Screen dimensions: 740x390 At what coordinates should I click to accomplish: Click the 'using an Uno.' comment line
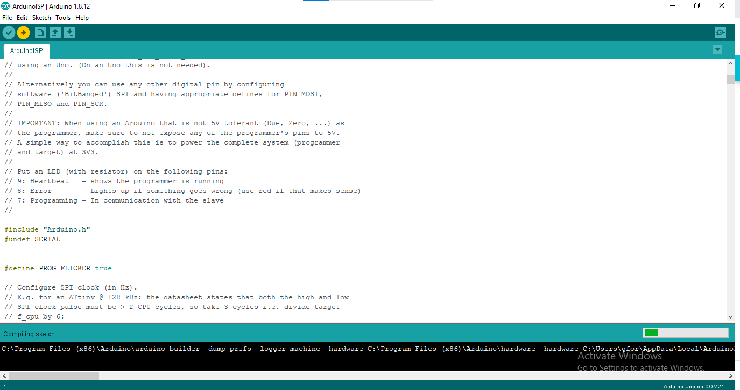[x=108, y=65]
